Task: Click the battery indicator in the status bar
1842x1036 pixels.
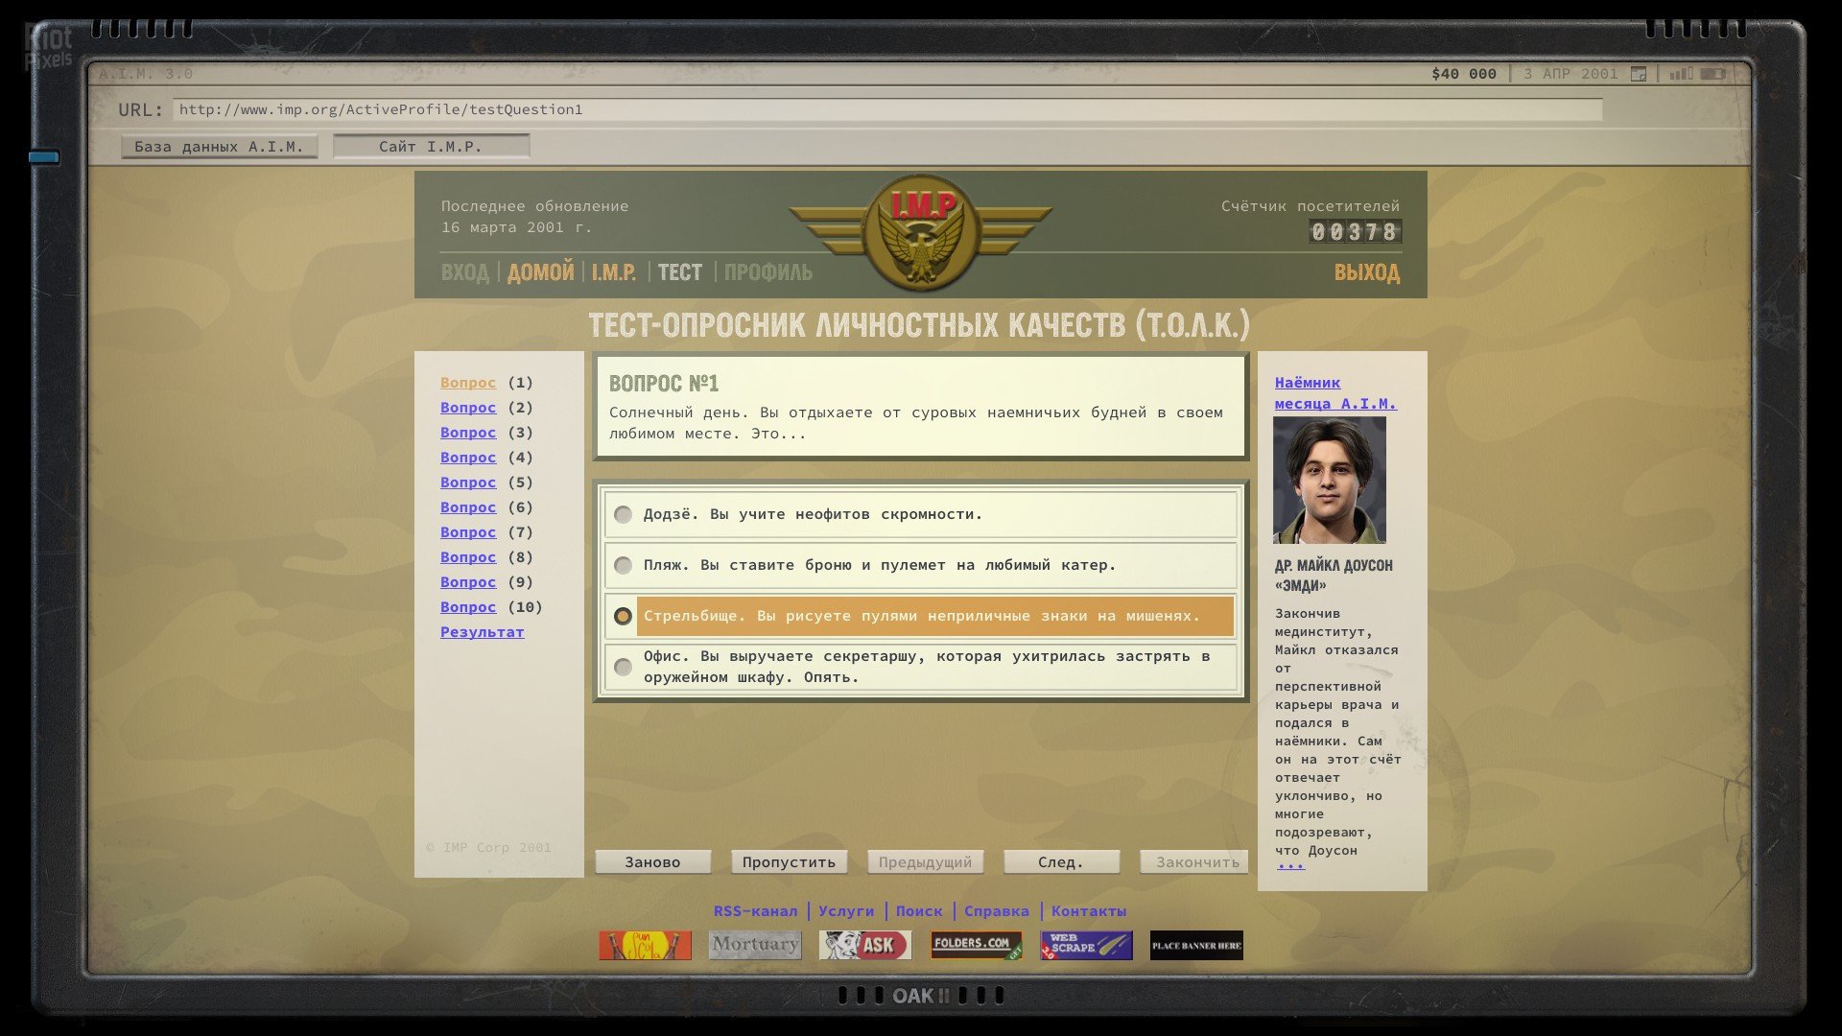Action: 1713,73
